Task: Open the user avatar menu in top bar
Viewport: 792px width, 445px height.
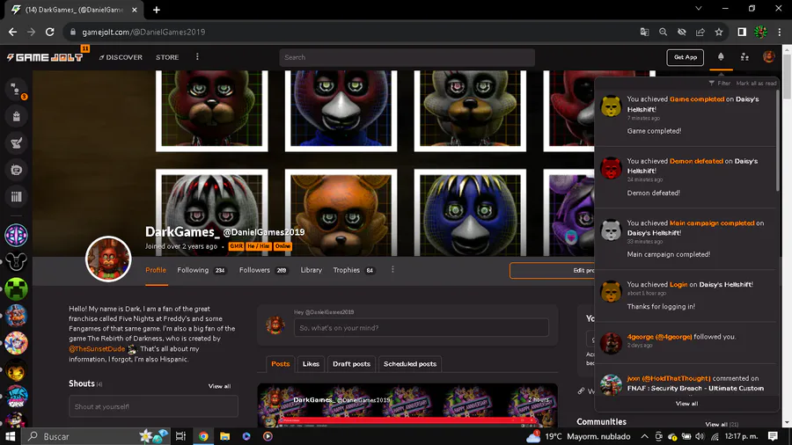Action: 769,57
